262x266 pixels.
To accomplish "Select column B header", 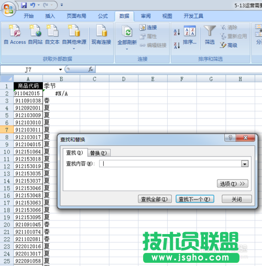I will [x=61, y=79].
